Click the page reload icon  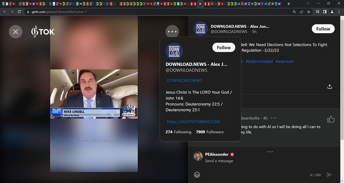[x=19, y=12]
